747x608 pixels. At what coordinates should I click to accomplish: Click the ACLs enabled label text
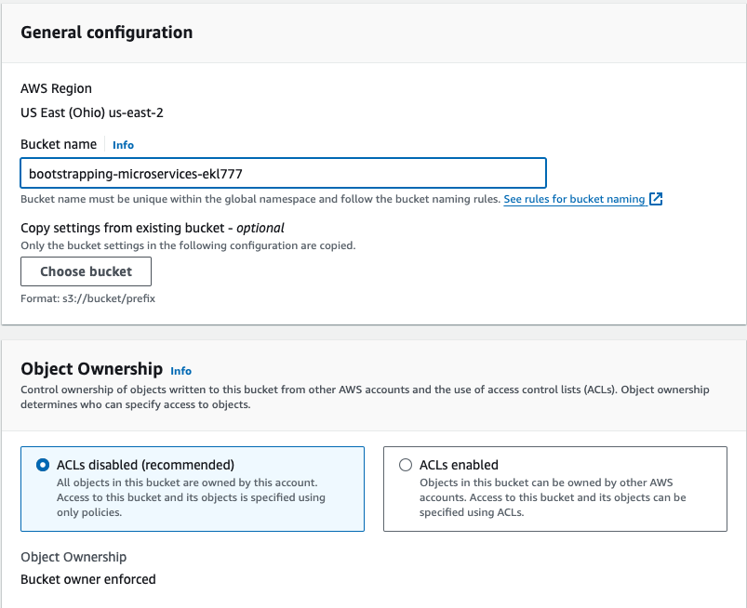tap(459, 465)
